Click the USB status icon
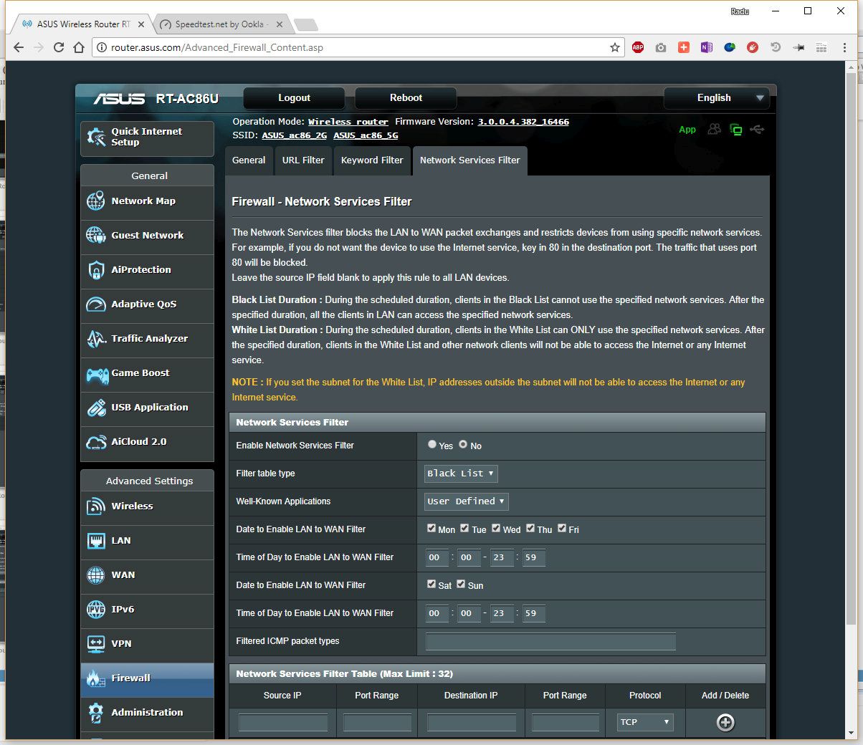 757,130
